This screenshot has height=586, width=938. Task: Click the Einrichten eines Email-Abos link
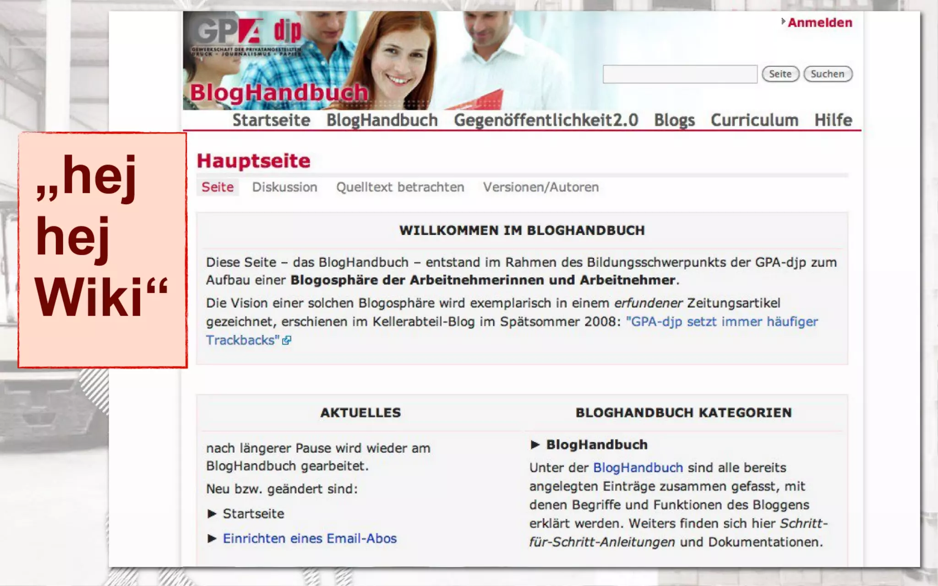[x=310, y=538]
